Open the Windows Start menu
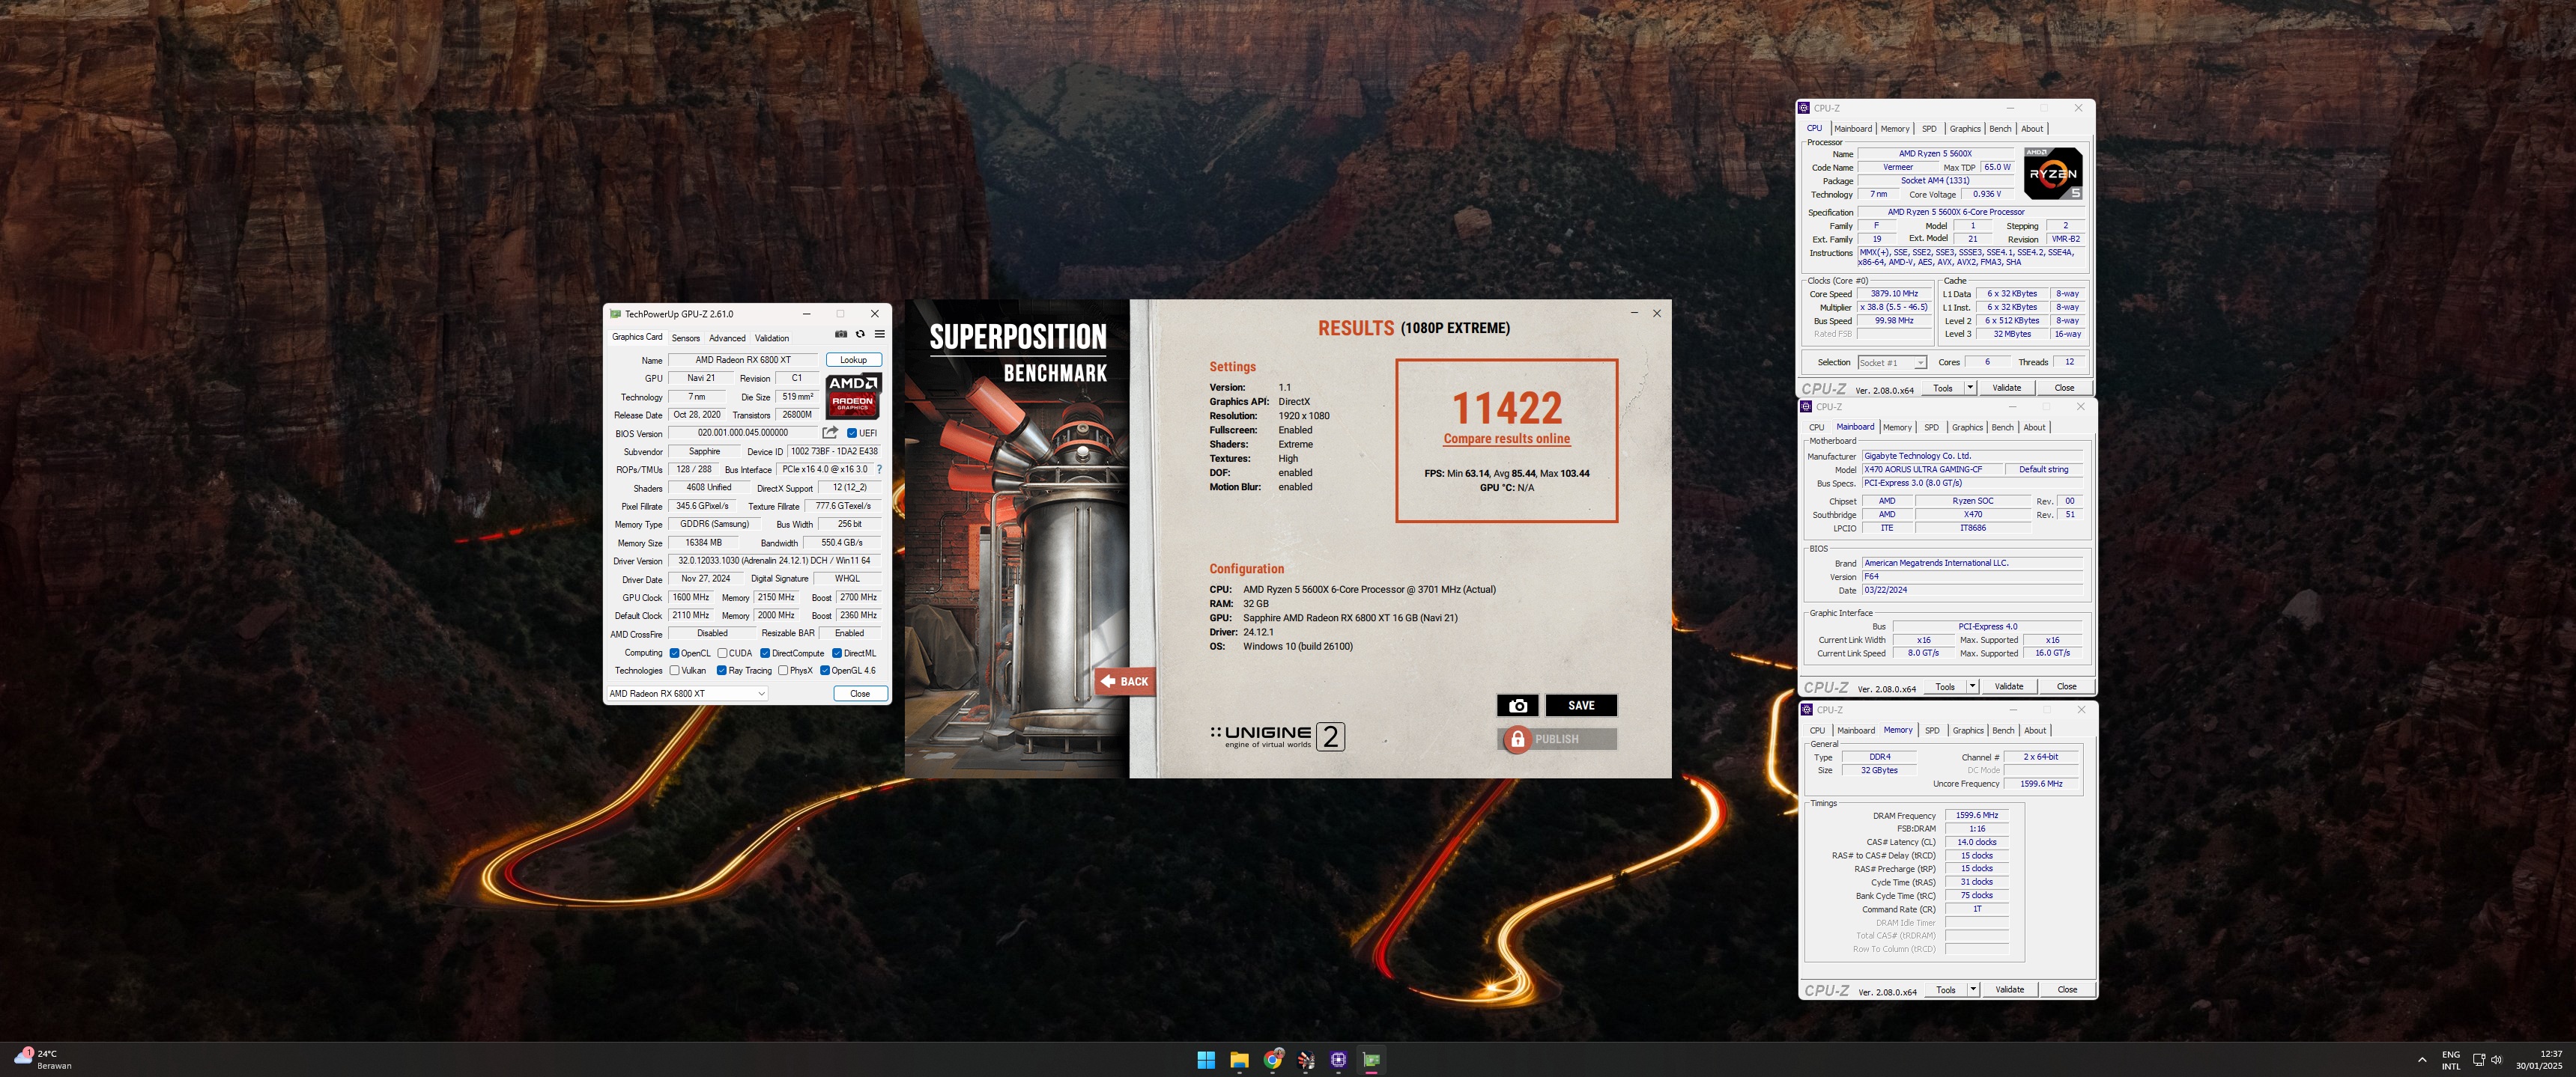The width and height of the screenshot is (2576, 1077). click(1206, 1060)
